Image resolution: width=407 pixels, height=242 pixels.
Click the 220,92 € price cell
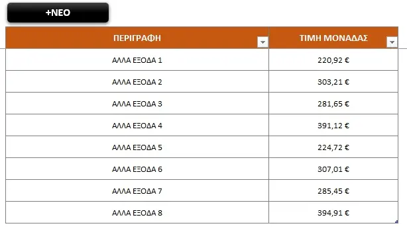pos(333,60)
